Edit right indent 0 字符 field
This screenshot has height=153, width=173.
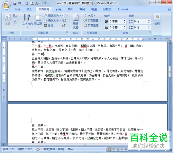point(116,28)
